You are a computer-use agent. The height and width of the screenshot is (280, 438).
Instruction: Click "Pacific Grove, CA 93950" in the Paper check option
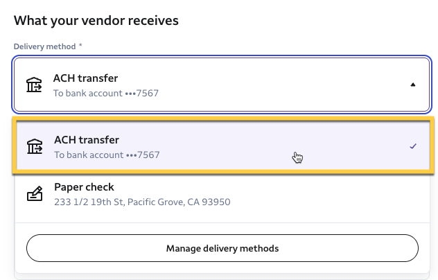pyautogui.click(x=190, y=202)
